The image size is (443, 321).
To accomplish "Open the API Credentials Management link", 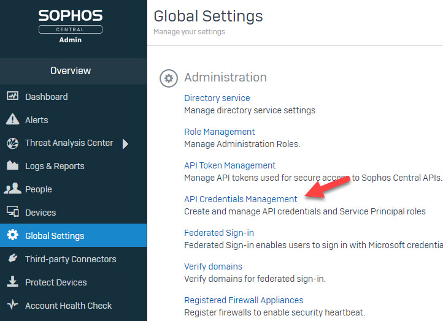I will tap(241, 199).
